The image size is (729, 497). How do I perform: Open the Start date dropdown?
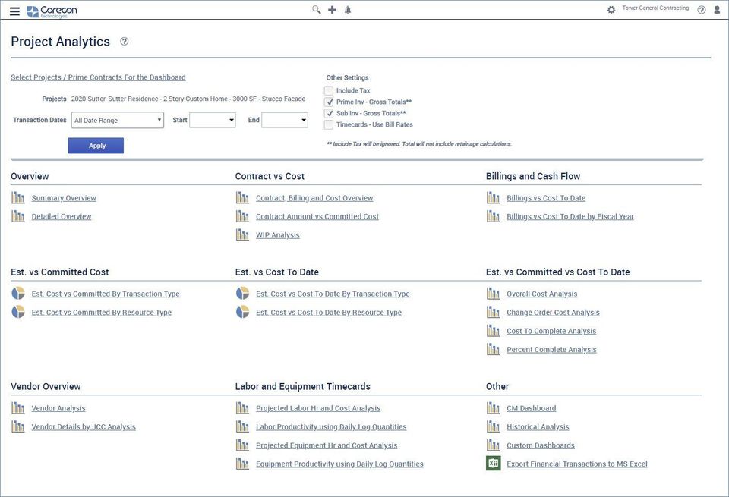coord(213,121)
